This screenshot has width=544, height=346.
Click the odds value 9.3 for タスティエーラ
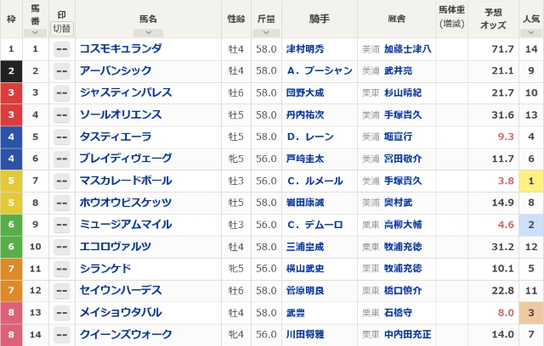(506, 137)
